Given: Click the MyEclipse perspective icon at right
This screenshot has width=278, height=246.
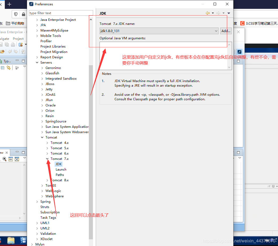Looking at the screenshot, I should (239, 52).
